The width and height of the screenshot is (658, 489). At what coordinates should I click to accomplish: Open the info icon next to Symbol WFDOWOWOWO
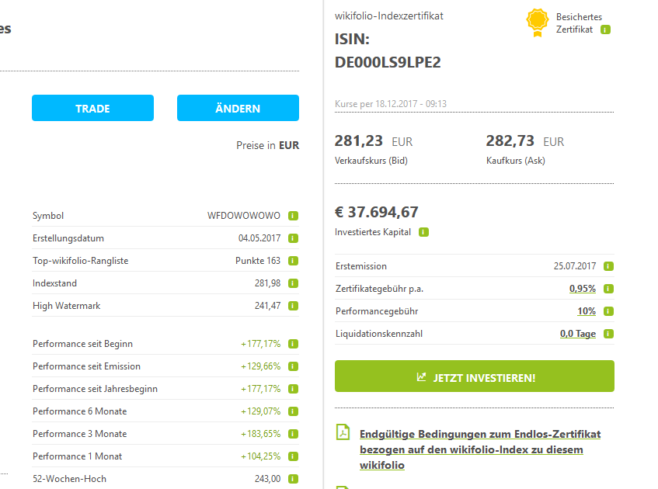coord(292,216)
